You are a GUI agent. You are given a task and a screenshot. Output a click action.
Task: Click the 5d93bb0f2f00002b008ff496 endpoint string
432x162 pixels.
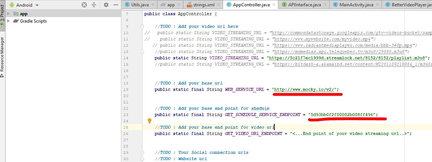click(342, 115)
